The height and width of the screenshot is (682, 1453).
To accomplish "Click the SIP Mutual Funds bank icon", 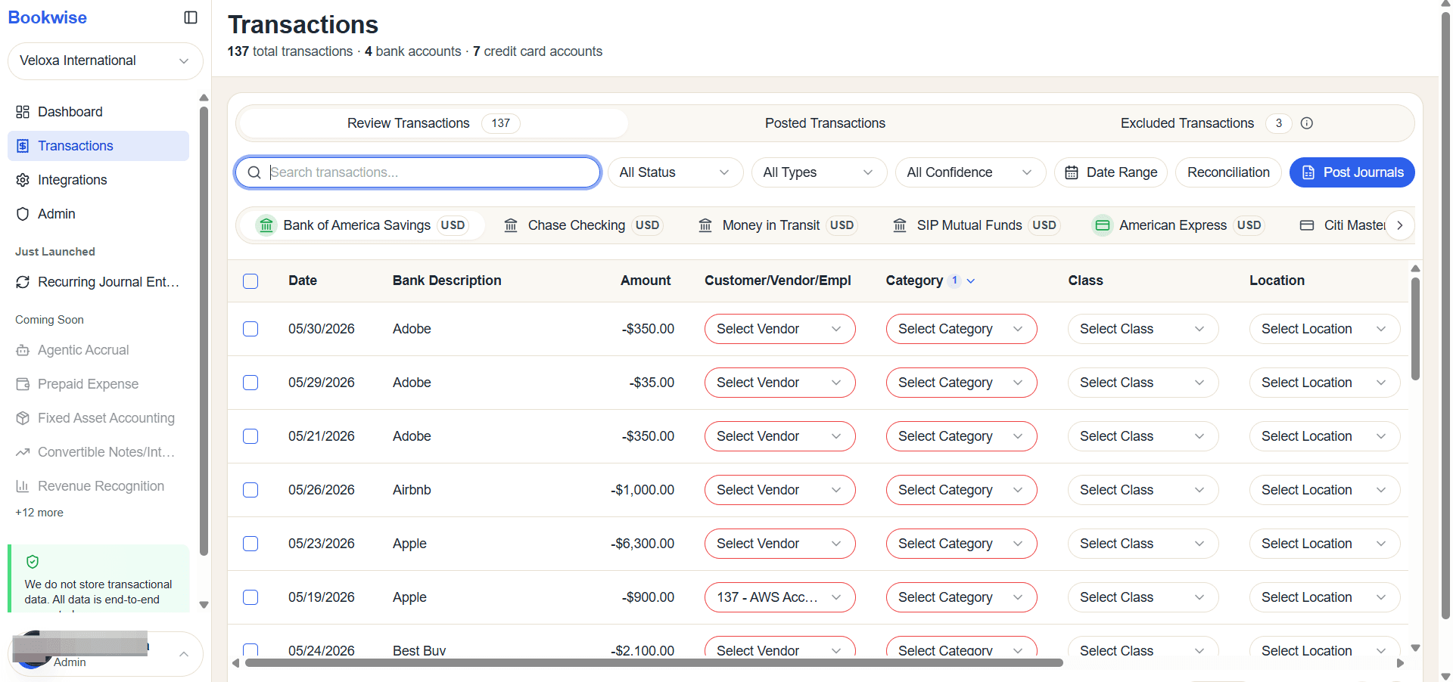I will click(x=900, y=225).
